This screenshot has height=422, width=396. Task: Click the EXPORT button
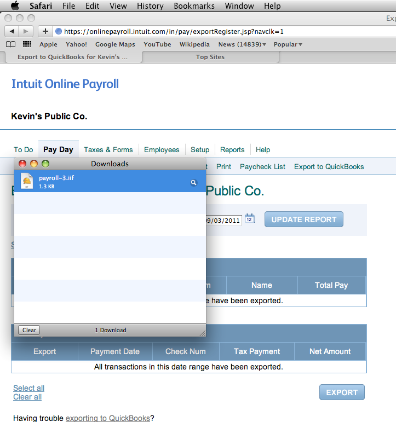tap(342, 392)
